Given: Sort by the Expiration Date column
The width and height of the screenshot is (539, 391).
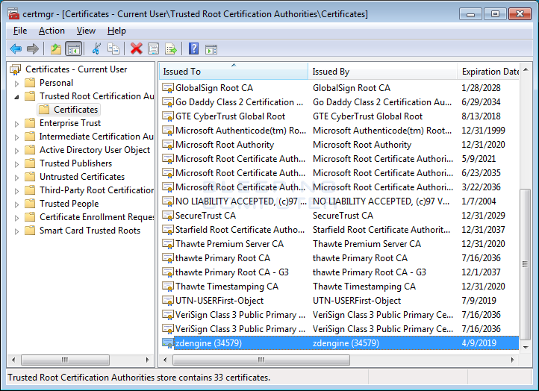Looking at the screenshot, I should 490,72.
